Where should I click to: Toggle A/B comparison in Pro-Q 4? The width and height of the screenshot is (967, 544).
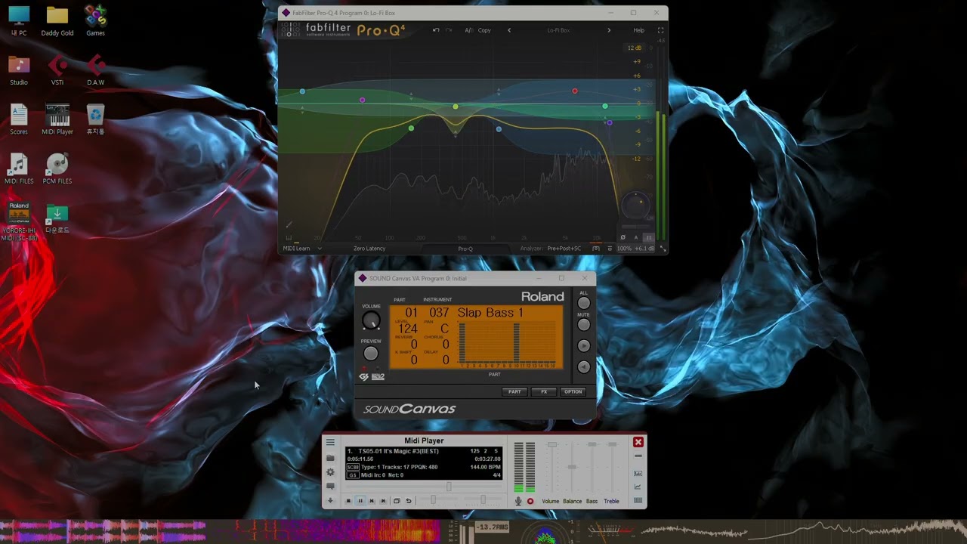pos(468,30)
